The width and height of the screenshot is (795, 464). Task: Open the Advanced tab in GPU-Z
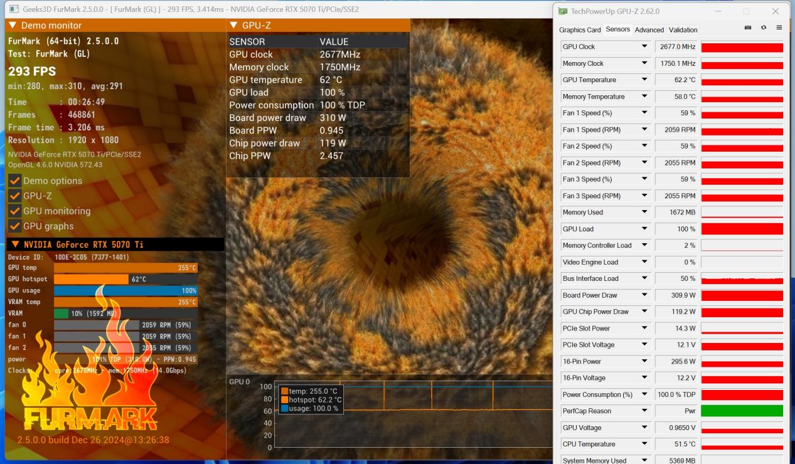[649, 29]
